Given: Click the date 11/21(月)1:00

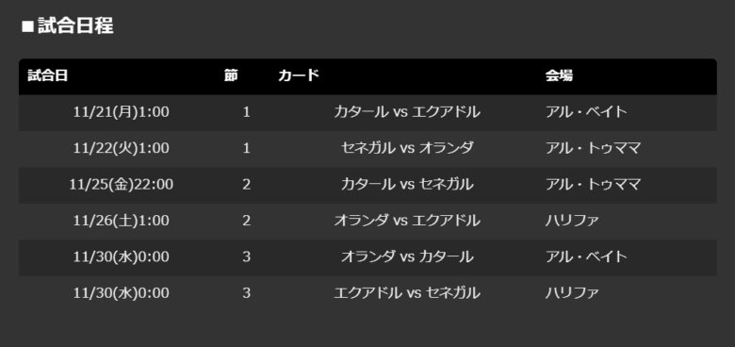Looking at the screenshot, I should 122,112.
